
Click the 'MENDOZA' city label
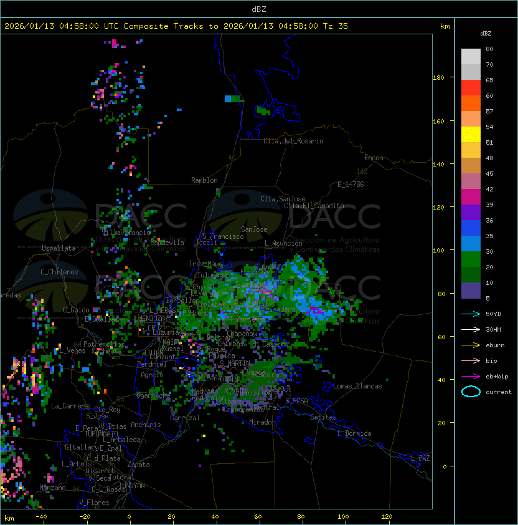pyautogui.click(x=151, y=319)
